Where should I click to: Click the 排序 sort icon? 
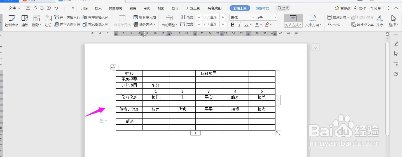pos(380,21)
